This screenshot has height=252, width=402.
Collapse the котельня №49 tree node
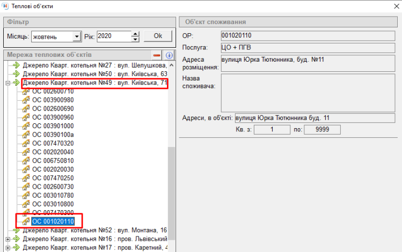tap(8, 83)
